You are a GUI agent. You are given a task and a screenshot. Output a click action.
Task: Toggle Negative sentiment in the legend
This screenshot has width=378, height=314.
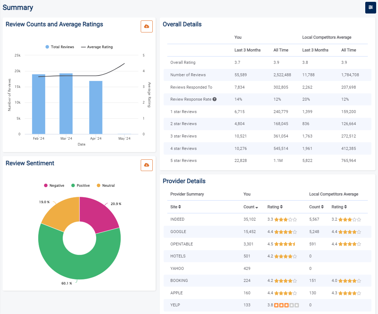pos(54,186)
